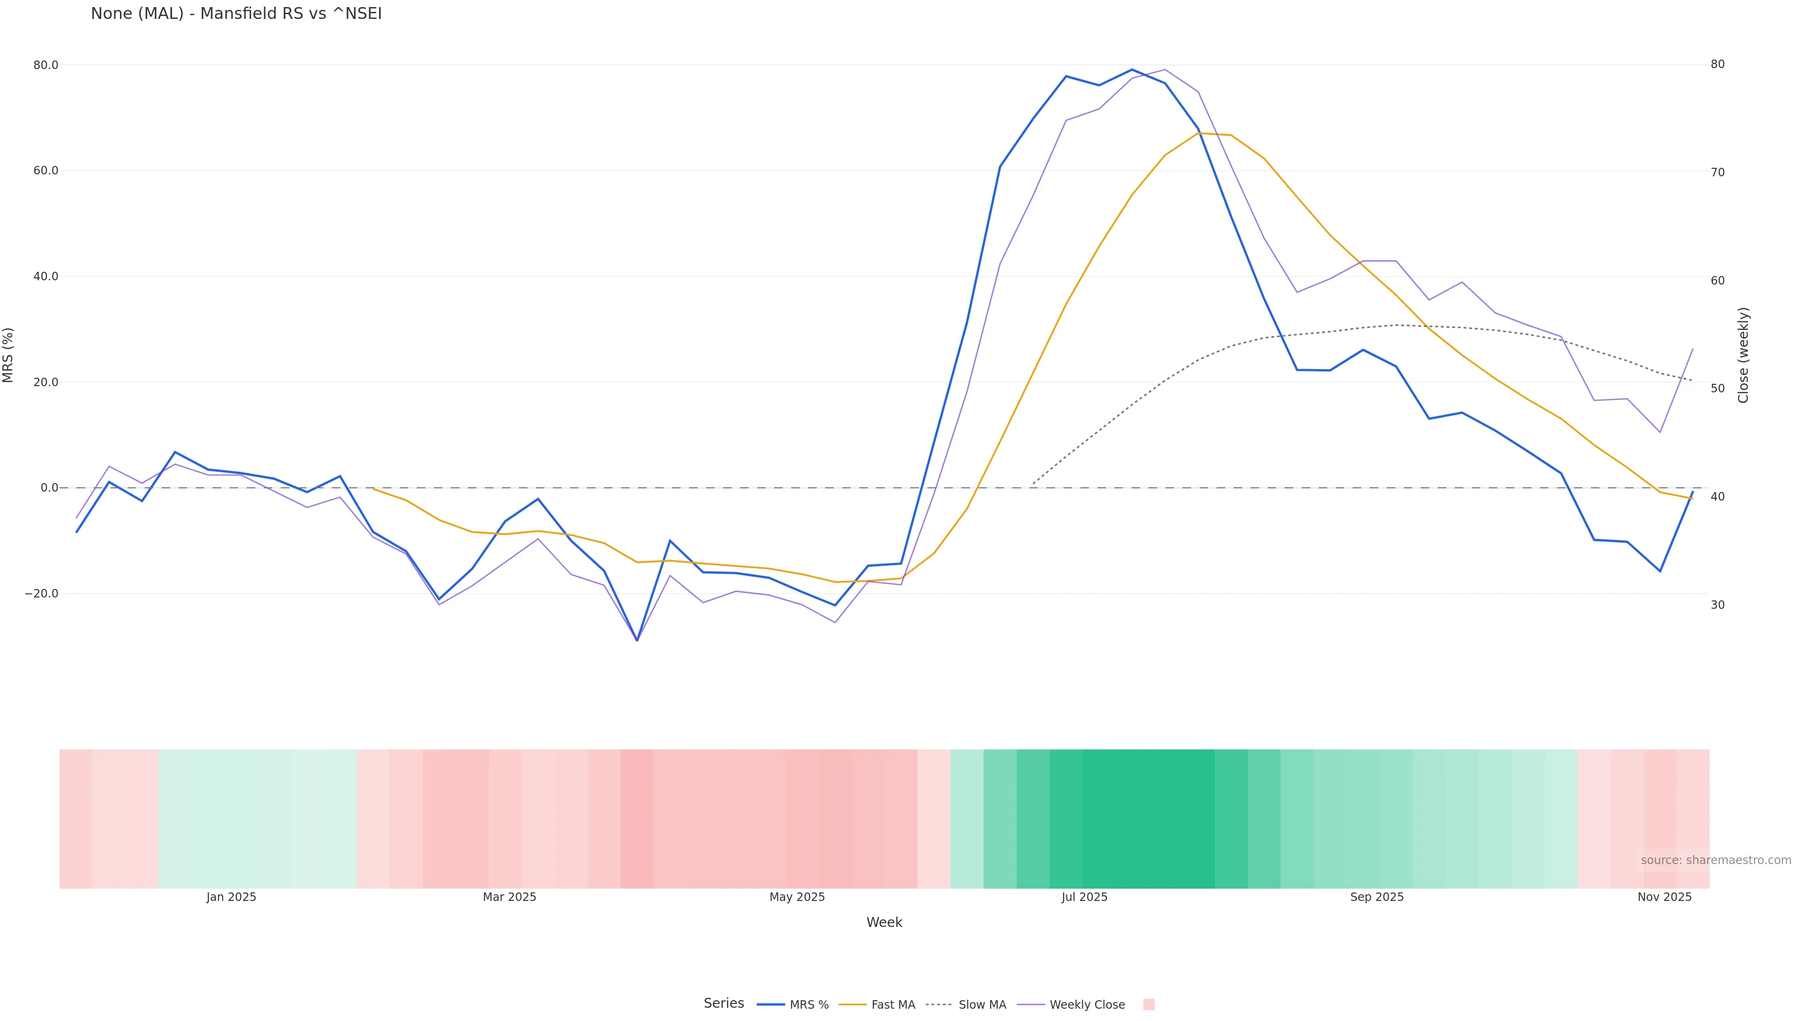The image size is (1815, 1021).
Task: Click the Jul 2025 axis label
Action: click(1084, 897)
